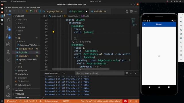
Task: Click the emulator zoom magnifier icon
Action: coord(181,43)
